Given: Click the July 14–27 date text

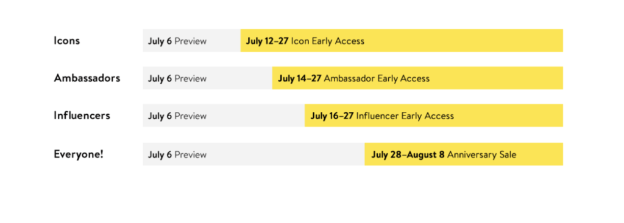Looking at the screenshot, I should (299, 78).
